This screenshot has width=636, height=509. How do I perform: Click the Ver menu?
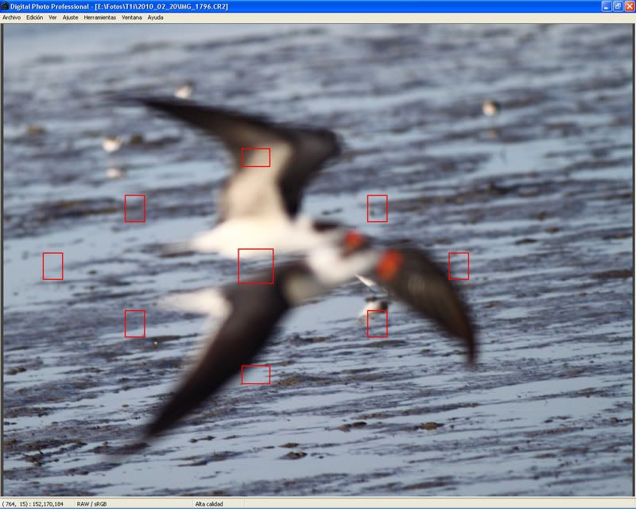coord(52,17)
